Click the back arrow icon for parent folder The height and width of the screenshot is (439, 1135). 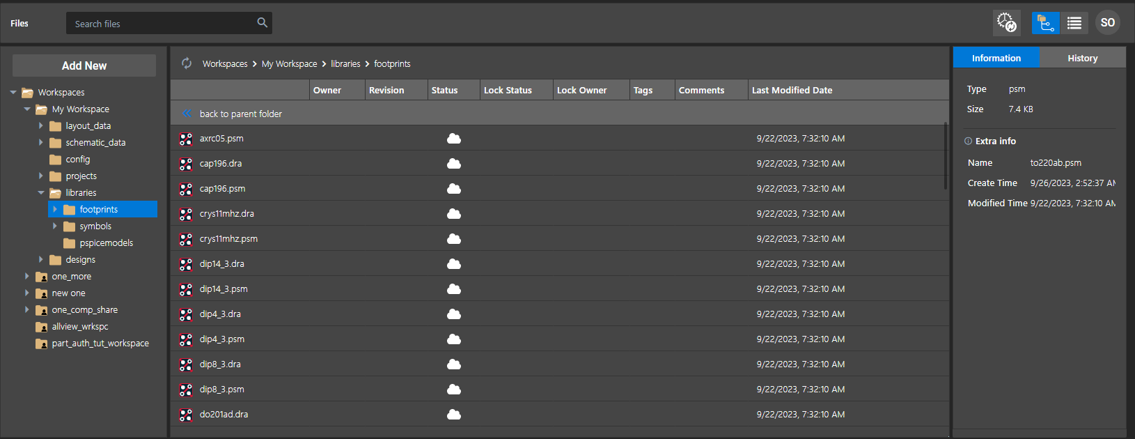(x=187, y=114)
